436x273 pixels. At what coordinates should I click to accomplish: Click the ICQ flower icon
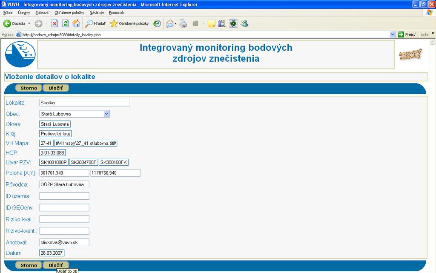pos(233,23)
